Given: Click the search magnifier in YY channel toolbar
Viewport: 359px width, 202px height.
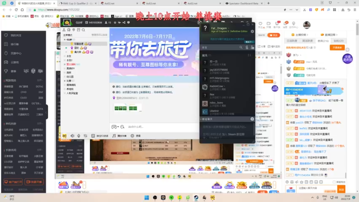Looking at the screenshot, I should (83, 30).
